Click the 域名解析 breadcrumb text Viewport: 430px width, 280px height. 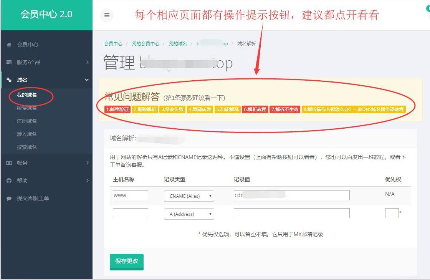pyautogui.click(x=246, y=44)
